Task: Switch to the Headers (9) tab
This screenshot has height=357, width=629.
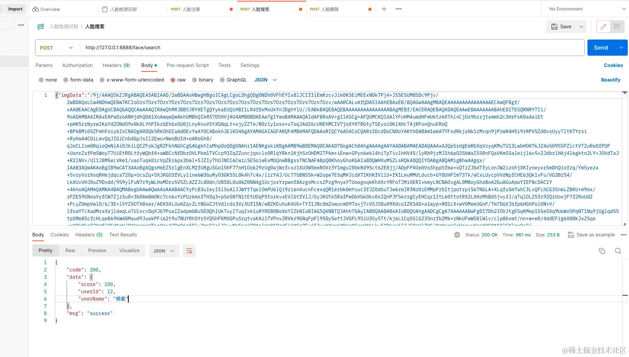Action: (116, 65)
